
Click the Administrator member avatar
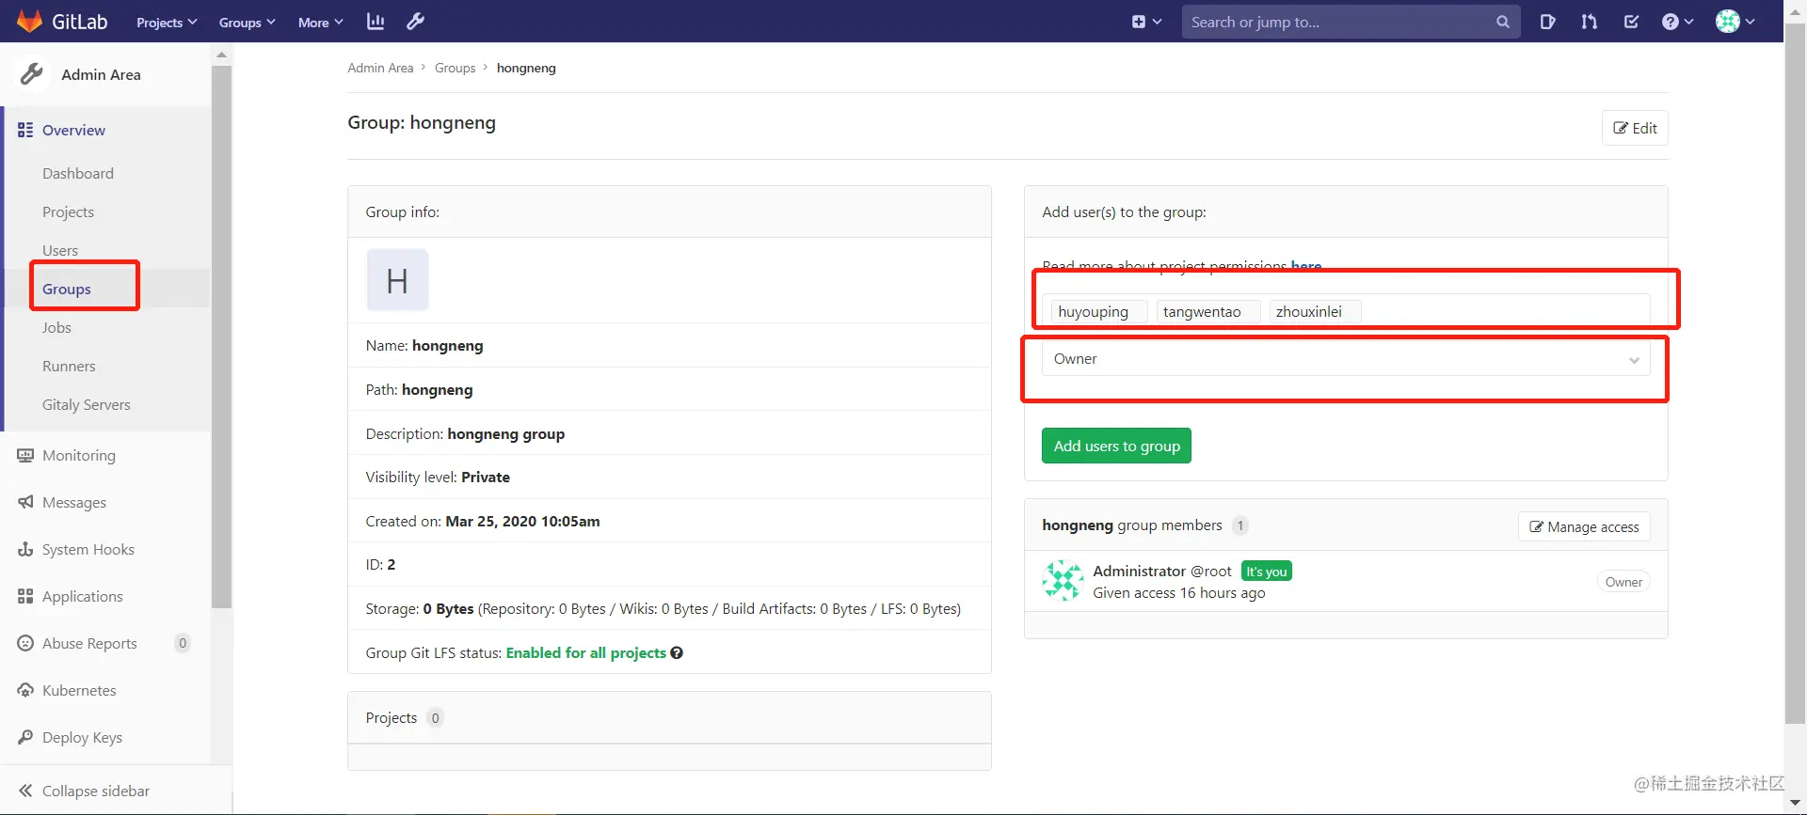(x=1063, y=581)
